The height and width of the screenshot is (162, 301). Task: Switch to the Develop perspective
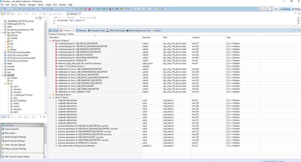coord(285,9)
